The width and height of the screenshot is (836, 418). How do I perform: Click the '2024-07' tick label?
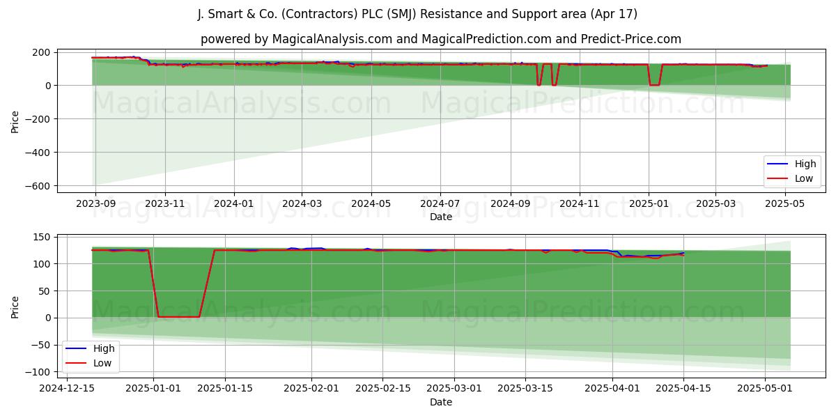coord(440,203)
